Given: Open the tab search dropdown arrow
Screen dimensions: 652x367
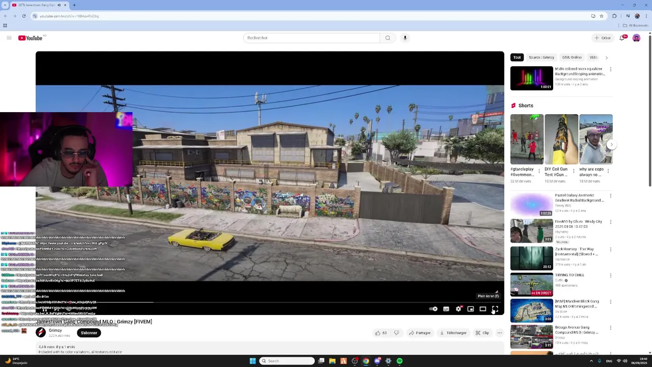Looking at the screenshot, I should coord(5,5).
